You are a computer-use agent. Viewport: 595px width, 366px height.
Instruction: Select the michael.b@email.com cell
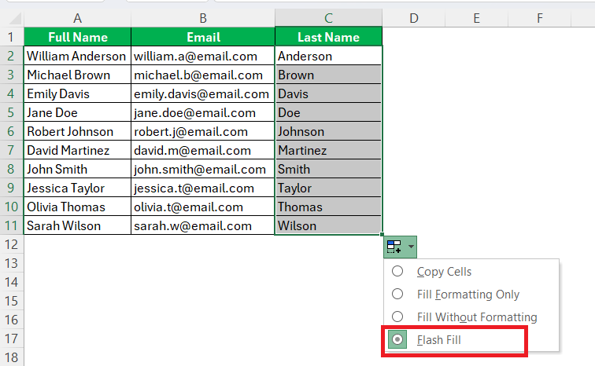pyautogui.click(x=203, y=75)
